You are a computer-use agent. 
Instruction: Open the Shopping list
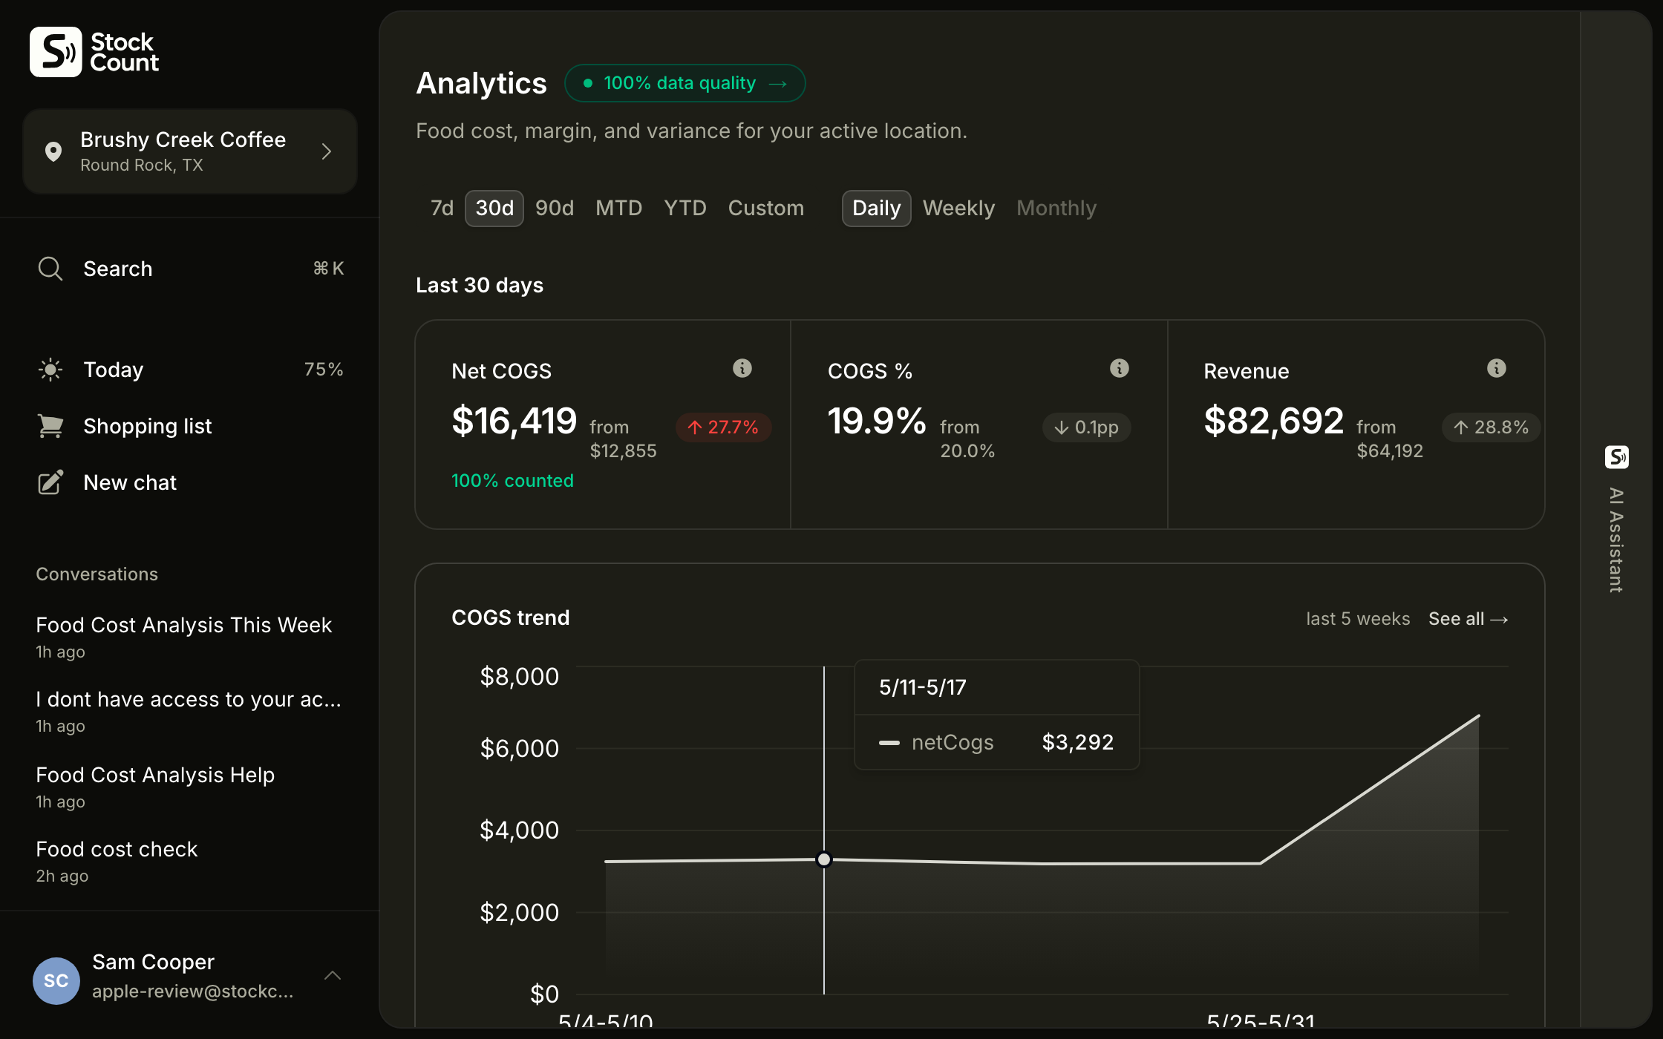(190, 426)
